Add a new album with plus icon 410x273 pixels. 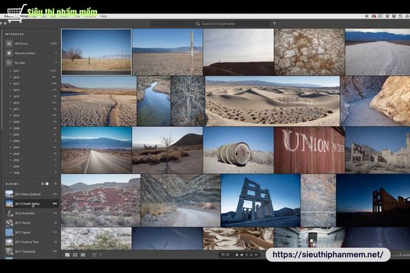point(55,184)
